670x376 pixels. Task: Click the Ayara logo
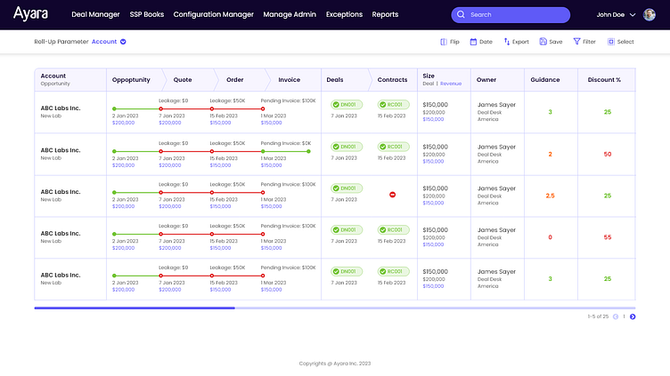(30, 14)
